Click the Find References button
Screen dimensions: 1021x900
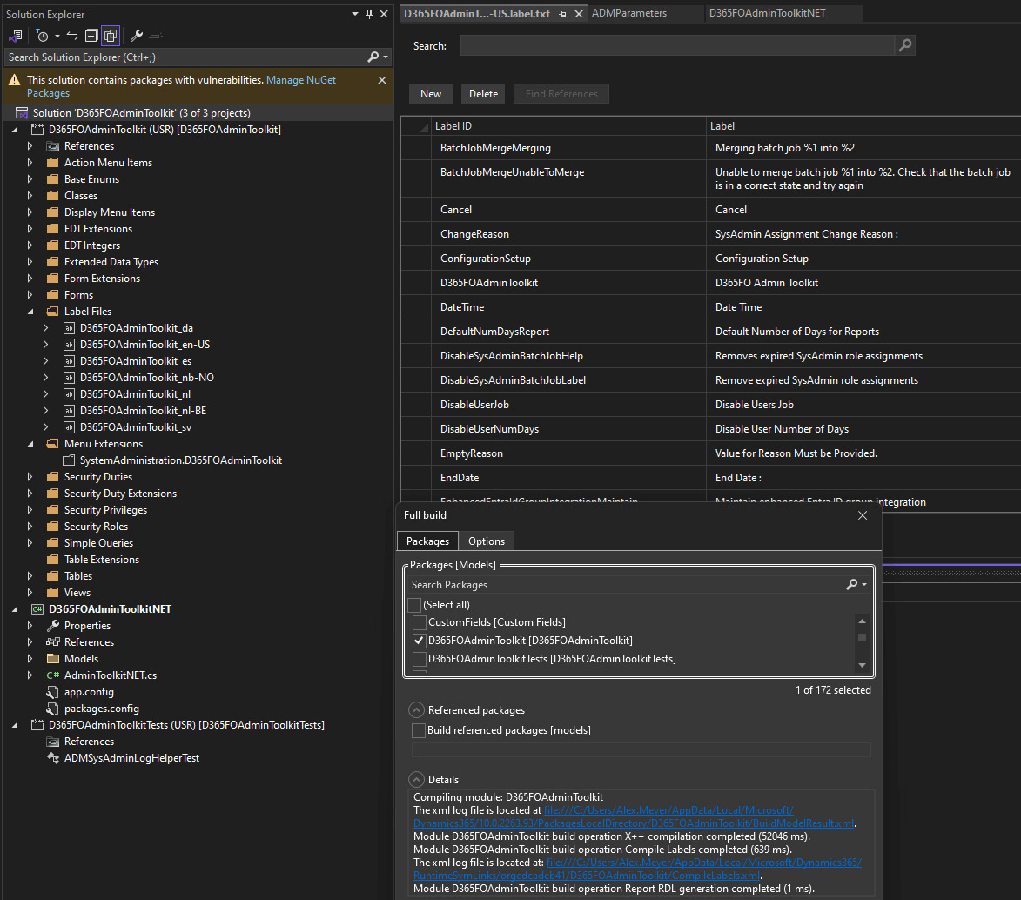[x=561, y=94]
